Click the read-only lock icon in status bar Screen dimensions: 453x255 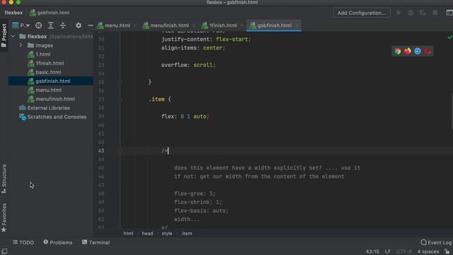pos(447,251)
